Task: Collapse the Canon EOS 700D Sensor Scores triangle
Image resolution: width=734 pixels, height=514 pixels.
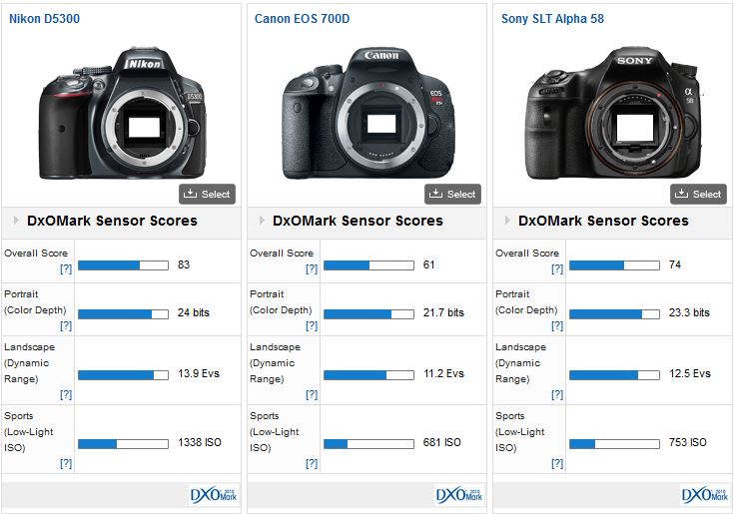Action: [262, 221]
